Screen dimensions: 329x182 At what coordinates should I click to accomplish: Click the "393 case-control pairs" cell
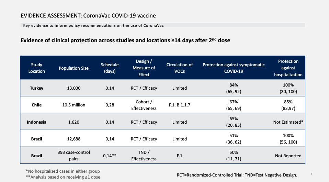click(x=73, y=156)
